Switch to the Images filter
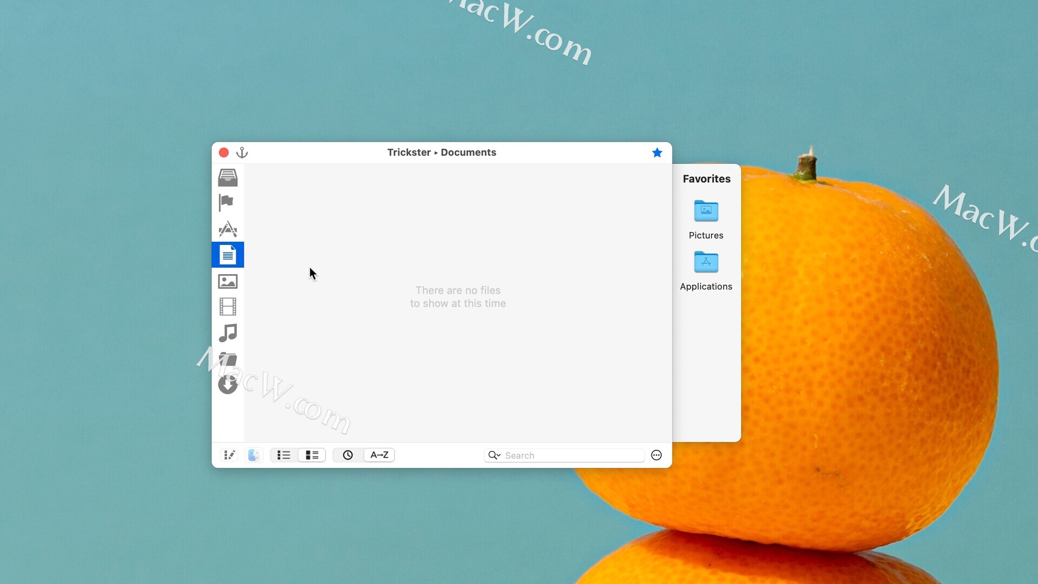Viewport: 1038px width, 584px height. (228, 281)
